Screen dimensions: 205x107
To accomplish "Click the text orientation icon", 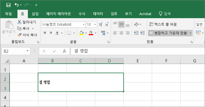I will tap(136, 24).
